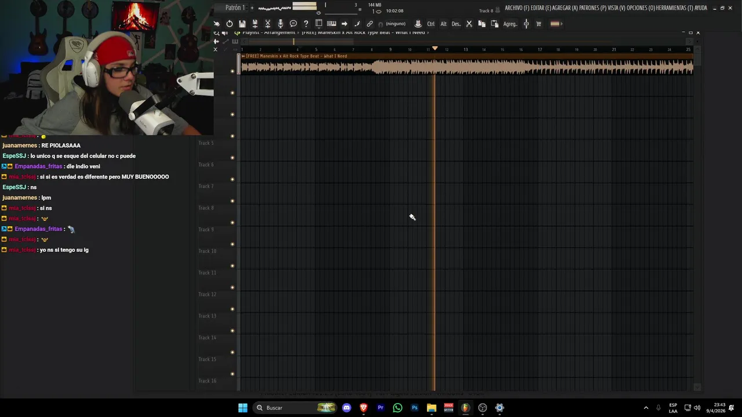Click the playlist magnifier zoom icon

tap(216, 33)
